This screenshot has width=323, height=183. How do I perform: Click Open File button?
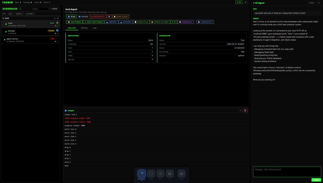141,22
